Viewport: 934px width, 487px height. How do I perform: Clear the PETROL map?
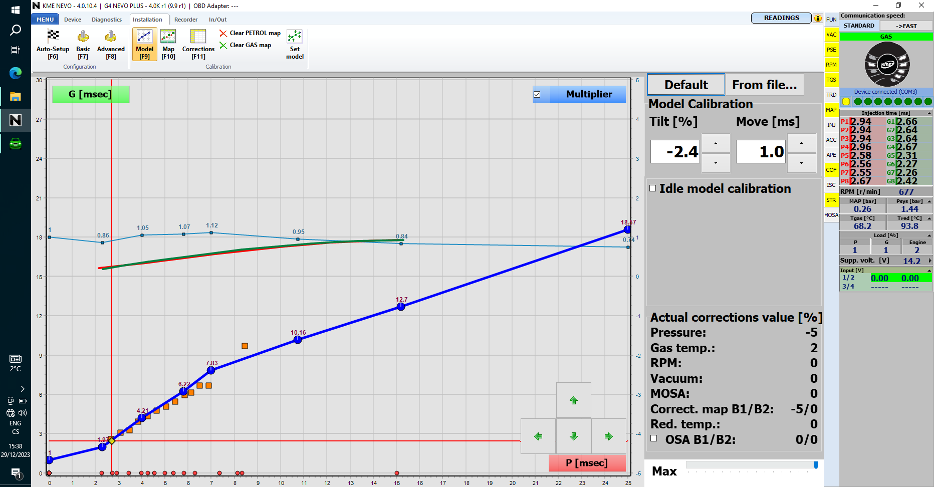pos(250,33)
